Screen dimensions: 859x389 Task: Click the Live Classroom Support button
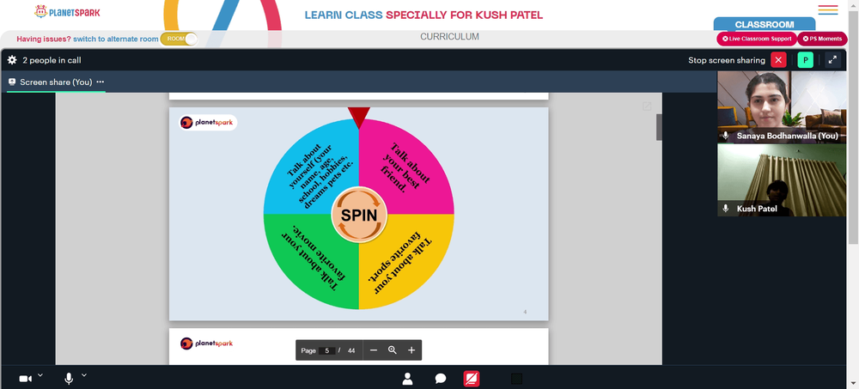point(757,39)
